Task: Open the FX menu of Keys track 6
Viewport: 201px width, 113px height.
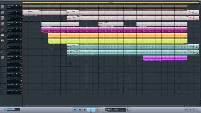Action: (21, 34)
